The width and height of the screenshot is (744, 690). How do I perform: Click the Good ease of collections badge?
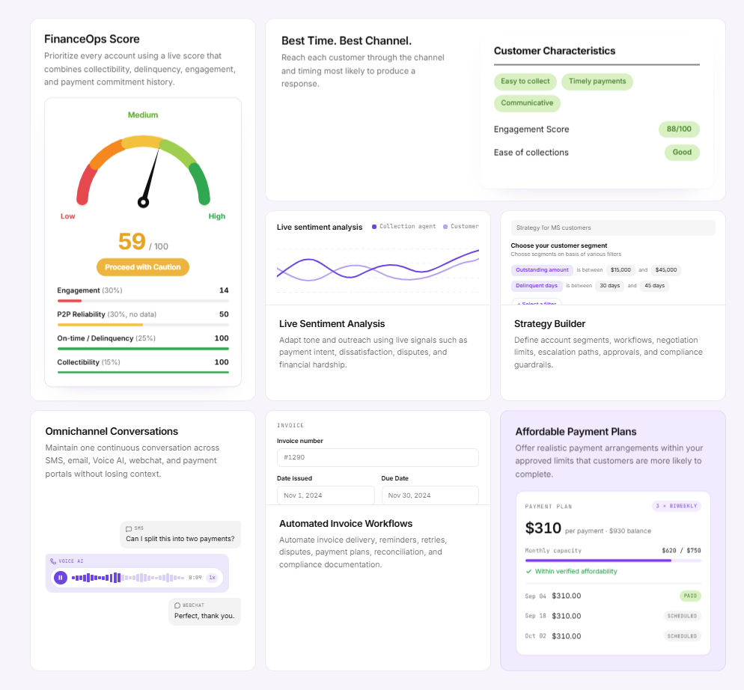coord(682,153)
